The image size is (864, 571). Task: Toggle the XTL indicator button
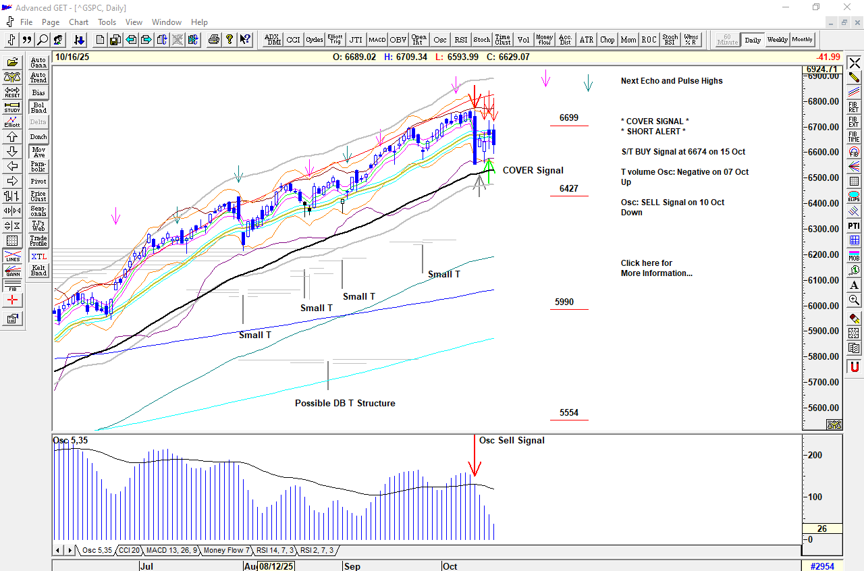point(38,256)
